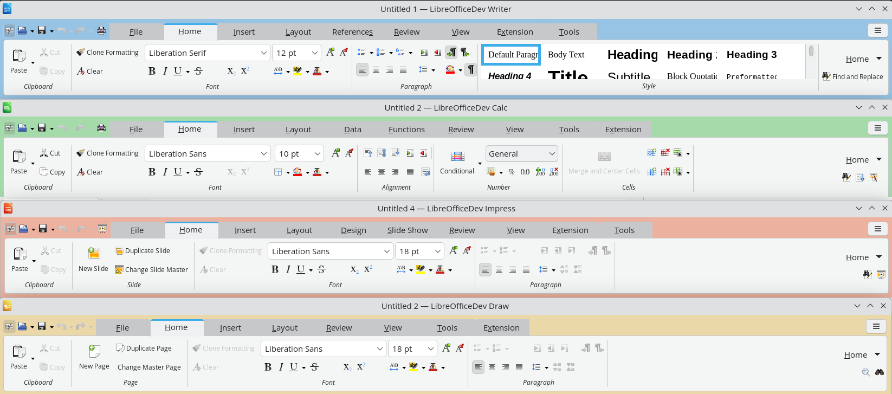Click Strikethrough icon in Writer's Font group
The height and width of the screenshot is (394, 892).
point(198,71)
